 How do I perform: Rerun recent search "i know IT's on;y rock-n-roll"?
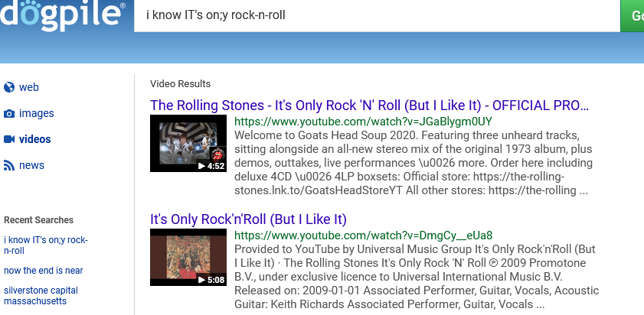(46, 245)
